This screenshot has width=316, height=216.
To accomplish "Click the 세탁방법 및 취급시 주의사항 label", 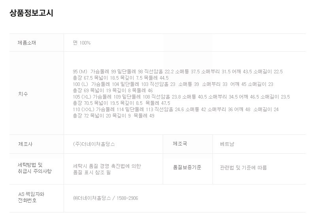I will (35, 168).
